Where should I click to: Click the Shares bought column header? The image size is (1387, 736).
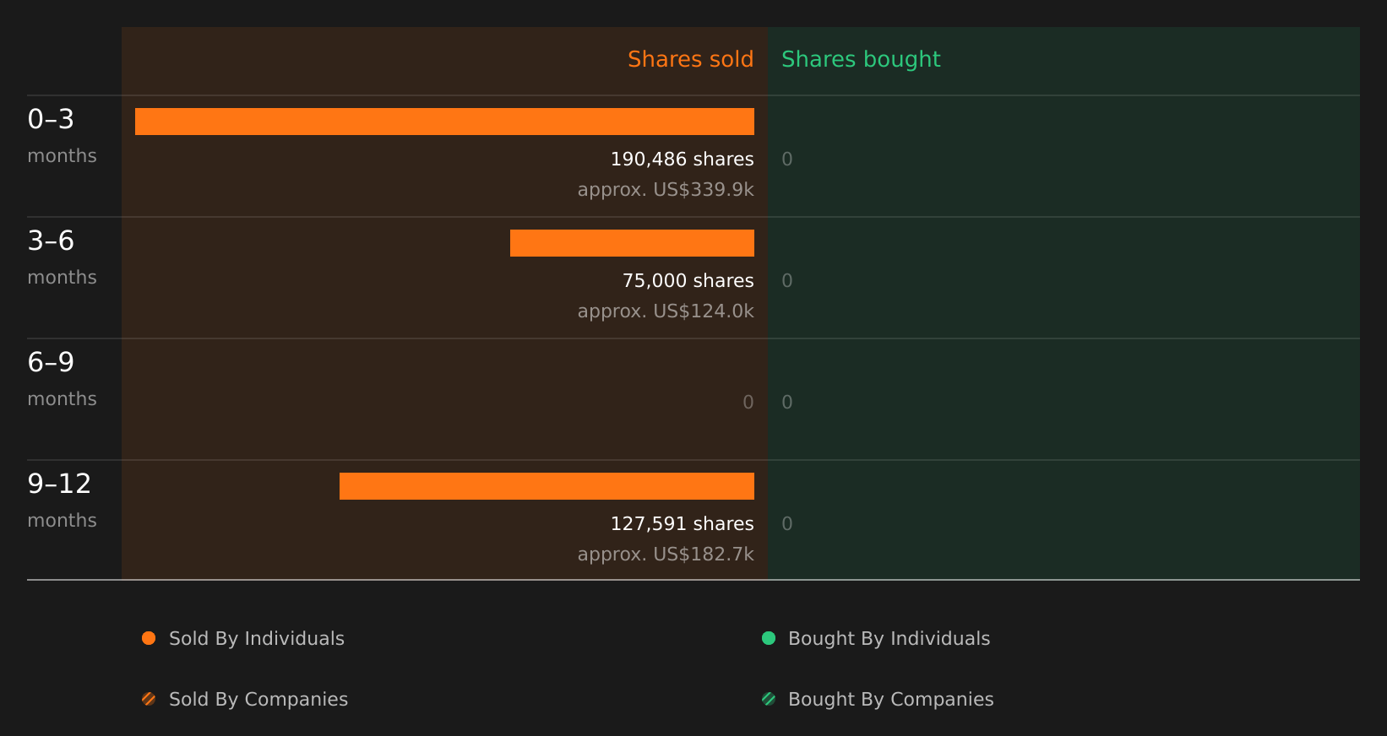click(861, 59)
